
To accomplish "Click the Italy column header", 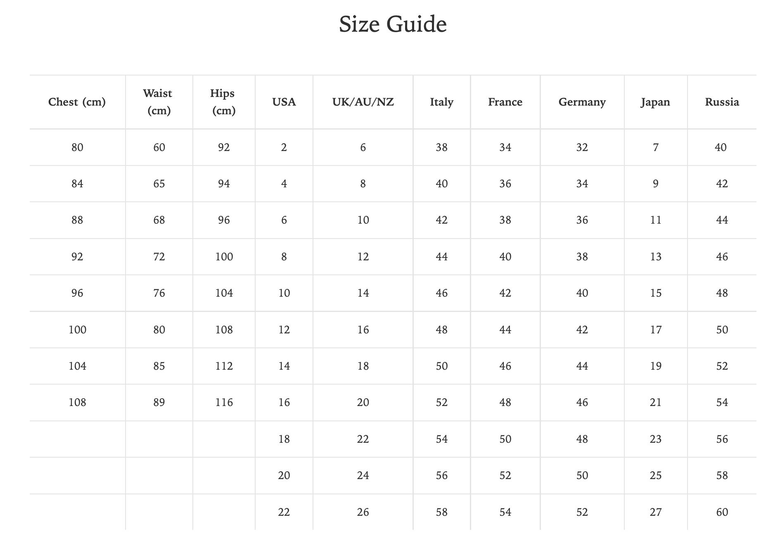I will [442, 102].
